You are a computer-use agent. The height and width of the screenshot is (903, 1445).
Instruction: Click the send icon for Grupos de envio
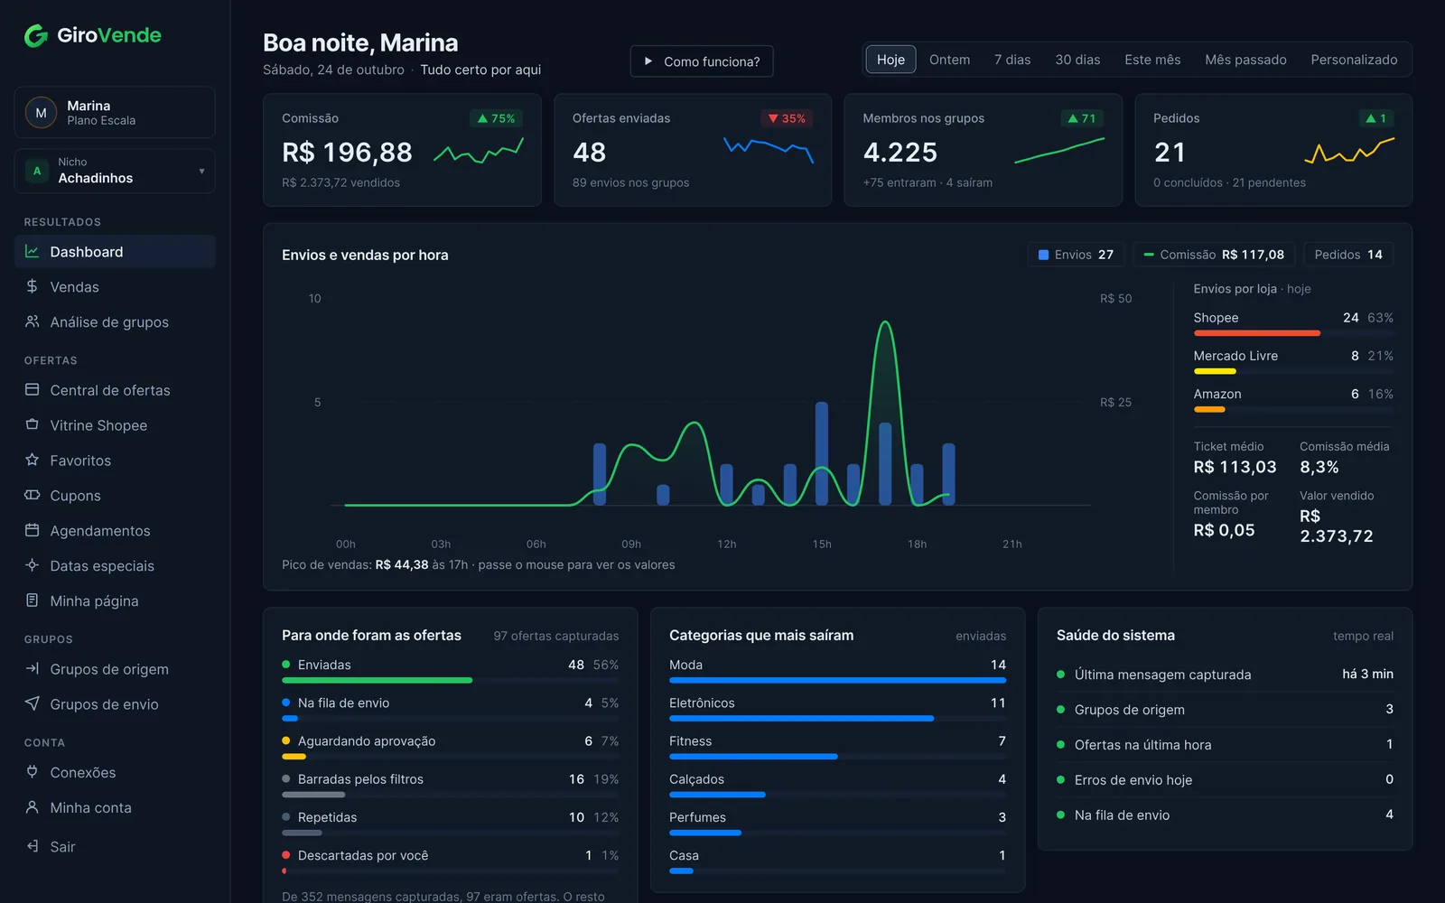pos(32,703)
